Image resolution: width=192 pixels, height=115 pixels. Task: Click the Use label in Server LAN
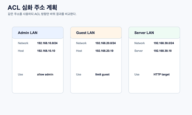(137, 74)
